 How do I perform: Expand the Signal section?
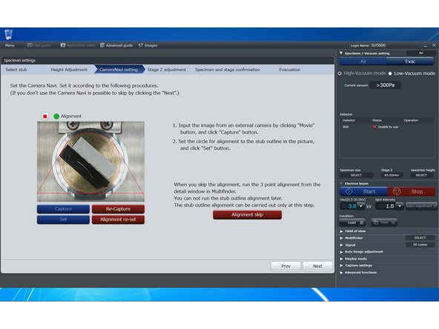click(x=341, y=245)
